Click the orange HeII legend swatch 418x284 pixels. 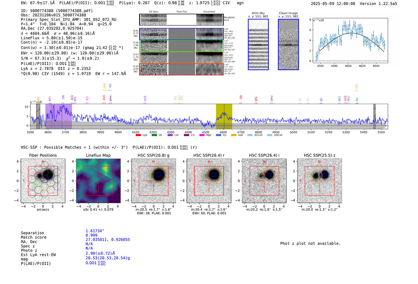click(233, 135)
